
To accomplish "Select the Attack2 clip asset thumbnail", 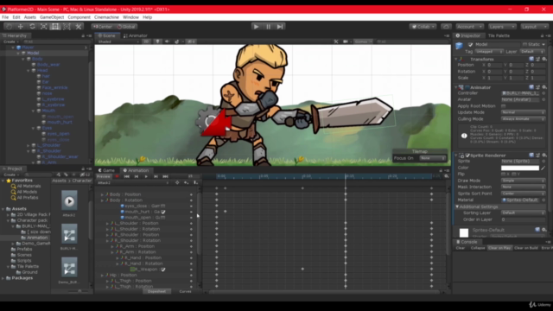I will (x=69, y=201).
